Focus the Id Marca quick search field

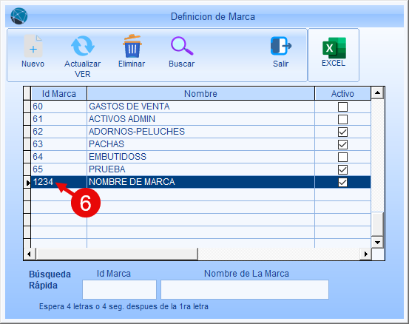[x=120, y=289]
